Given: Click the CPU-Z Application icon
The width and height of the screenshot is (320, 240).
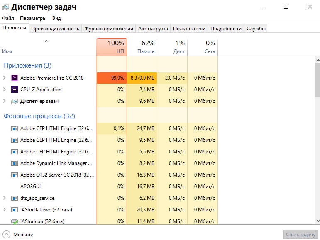Looking at the screenshot, I should tap(14, 90).
